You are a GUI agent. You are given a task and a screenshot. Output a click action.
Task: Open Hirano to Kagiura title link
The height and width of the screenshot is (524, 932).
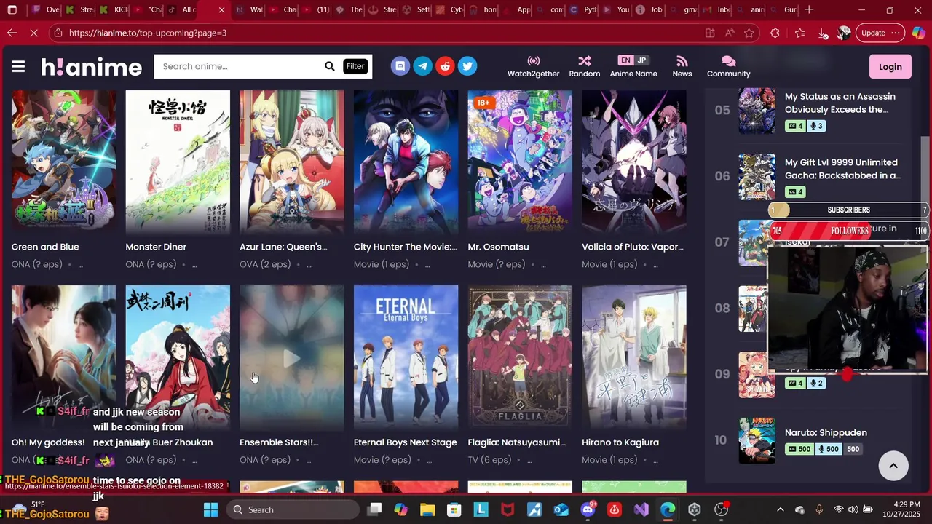click(x=620, y=442)
